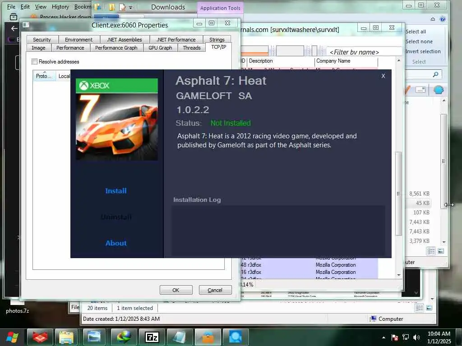Click the Client.exe Properties window icon
Viewport: 462px width, 346px height.
[x=26, y=25]
